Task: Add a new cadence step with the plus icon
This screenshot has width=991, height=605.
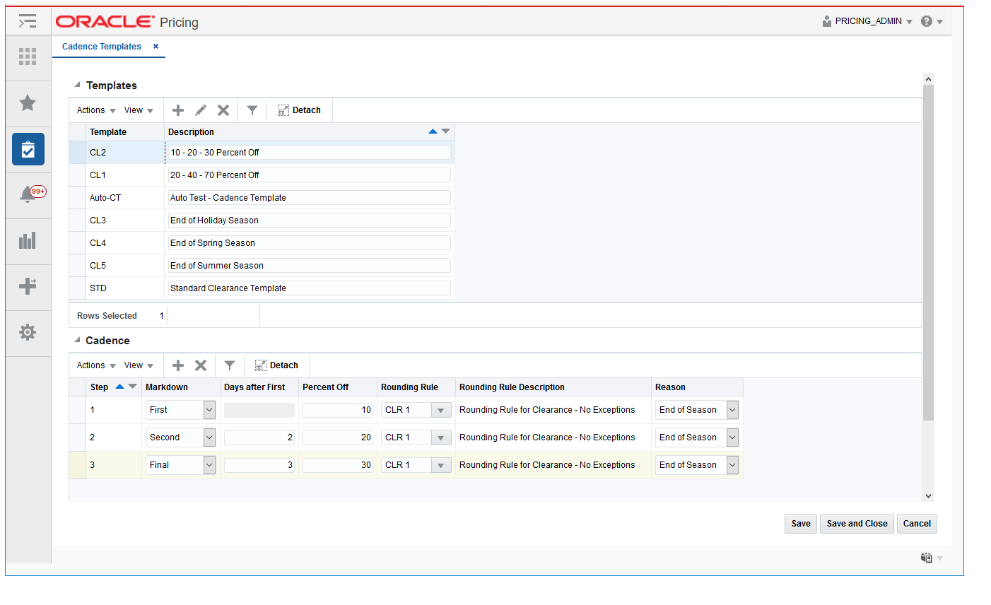Action: point(177,365)
